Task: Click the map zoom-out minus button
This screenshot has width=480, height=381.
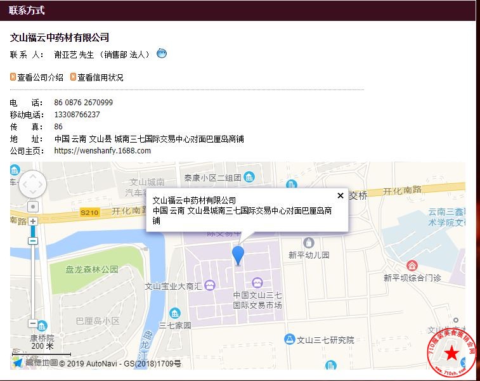Action: tap(33, 323)
